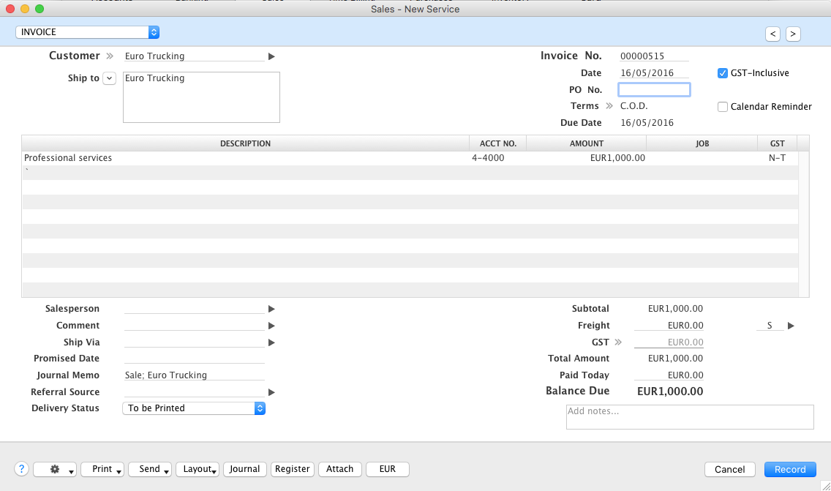Screen dimensions: 831x491
Task: Open the Print button menu
Action: click(102, 469)
